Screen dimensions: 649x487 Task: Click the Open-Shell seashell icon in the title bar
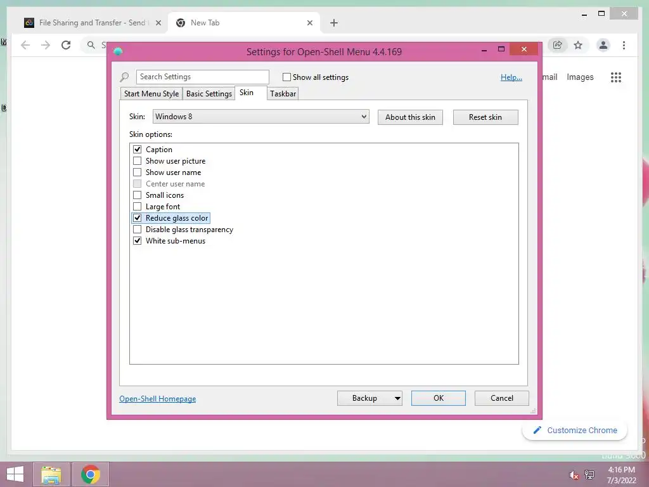tap(118, 51)
